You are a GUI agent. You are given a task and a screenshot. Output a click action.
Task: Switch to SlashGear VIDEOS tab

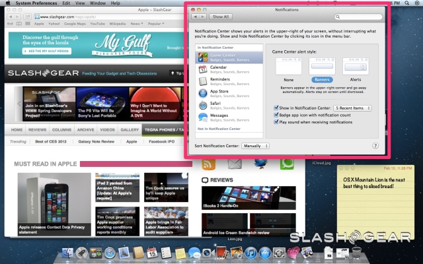tap(107, 129)
